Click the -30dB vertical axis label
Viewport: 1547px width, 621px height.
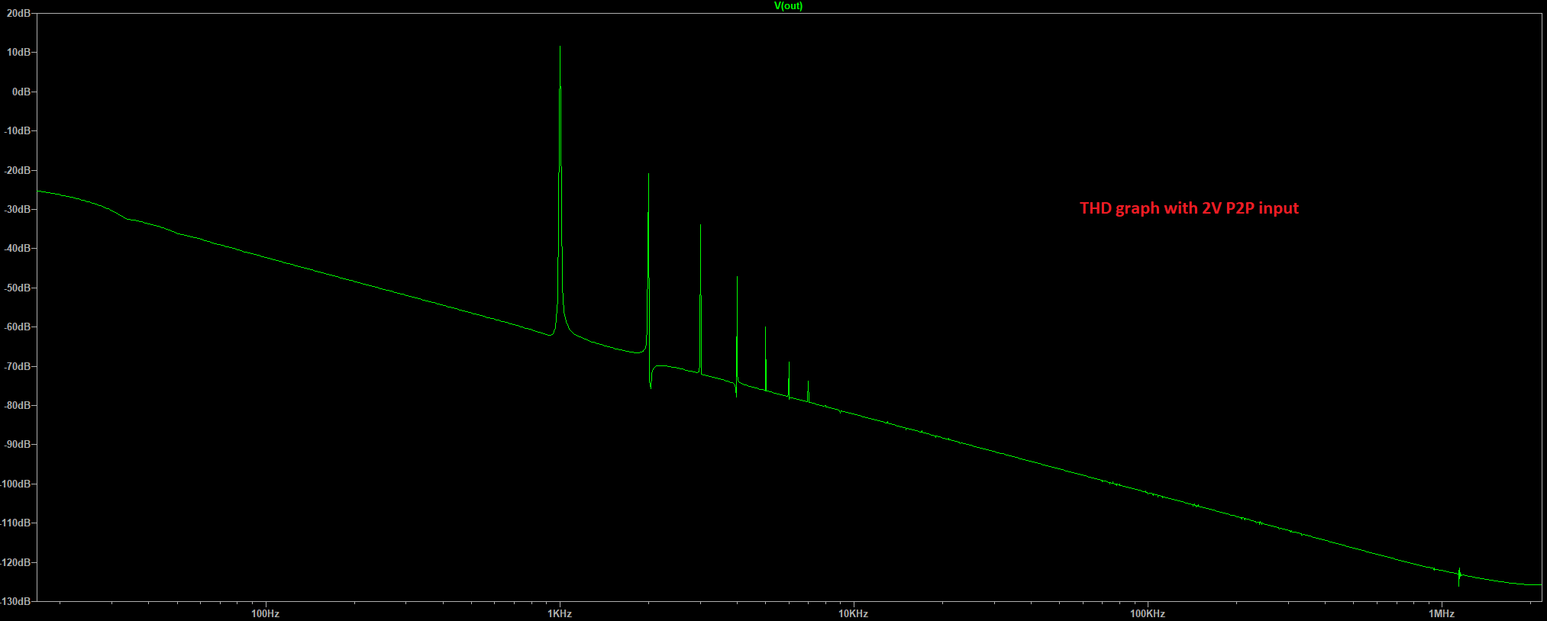click(17, 209)
